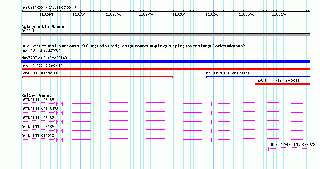320x169 pixels.
Task: Click the DGV Structural Variants track title
Action: pos(133,46)
